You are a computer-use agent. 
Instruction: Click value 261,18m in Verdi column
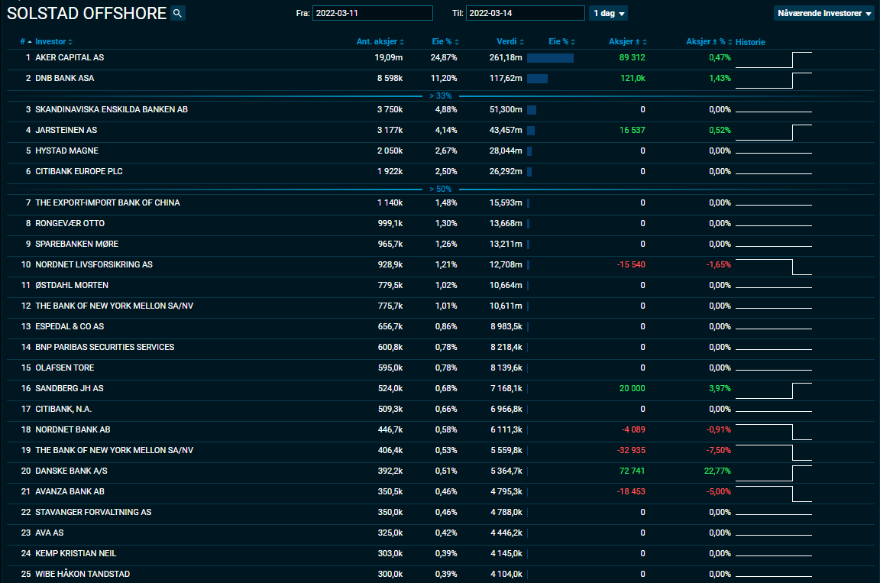506,57
